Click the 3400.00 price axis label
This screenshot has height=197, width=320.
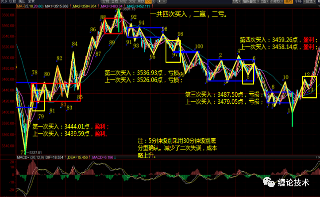point(8,112)
